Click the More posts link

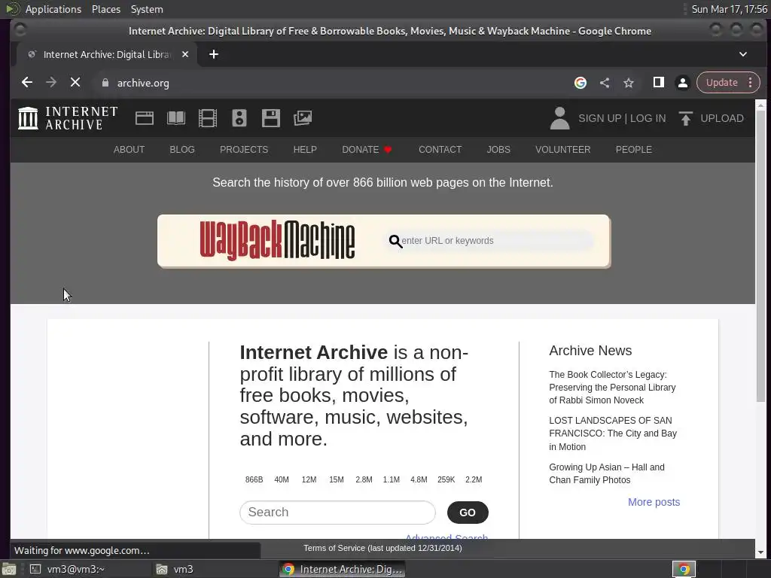654,502
